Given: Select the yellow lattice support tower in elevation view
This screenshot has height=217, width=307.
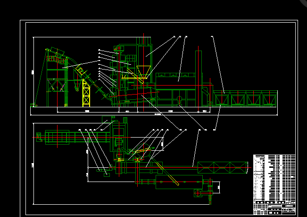Looking at the screenshot, I should [x=86, y=93].
